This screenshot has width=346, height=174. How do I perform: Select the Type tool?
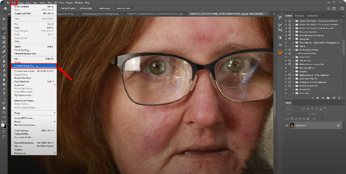(x=4, y=94)
